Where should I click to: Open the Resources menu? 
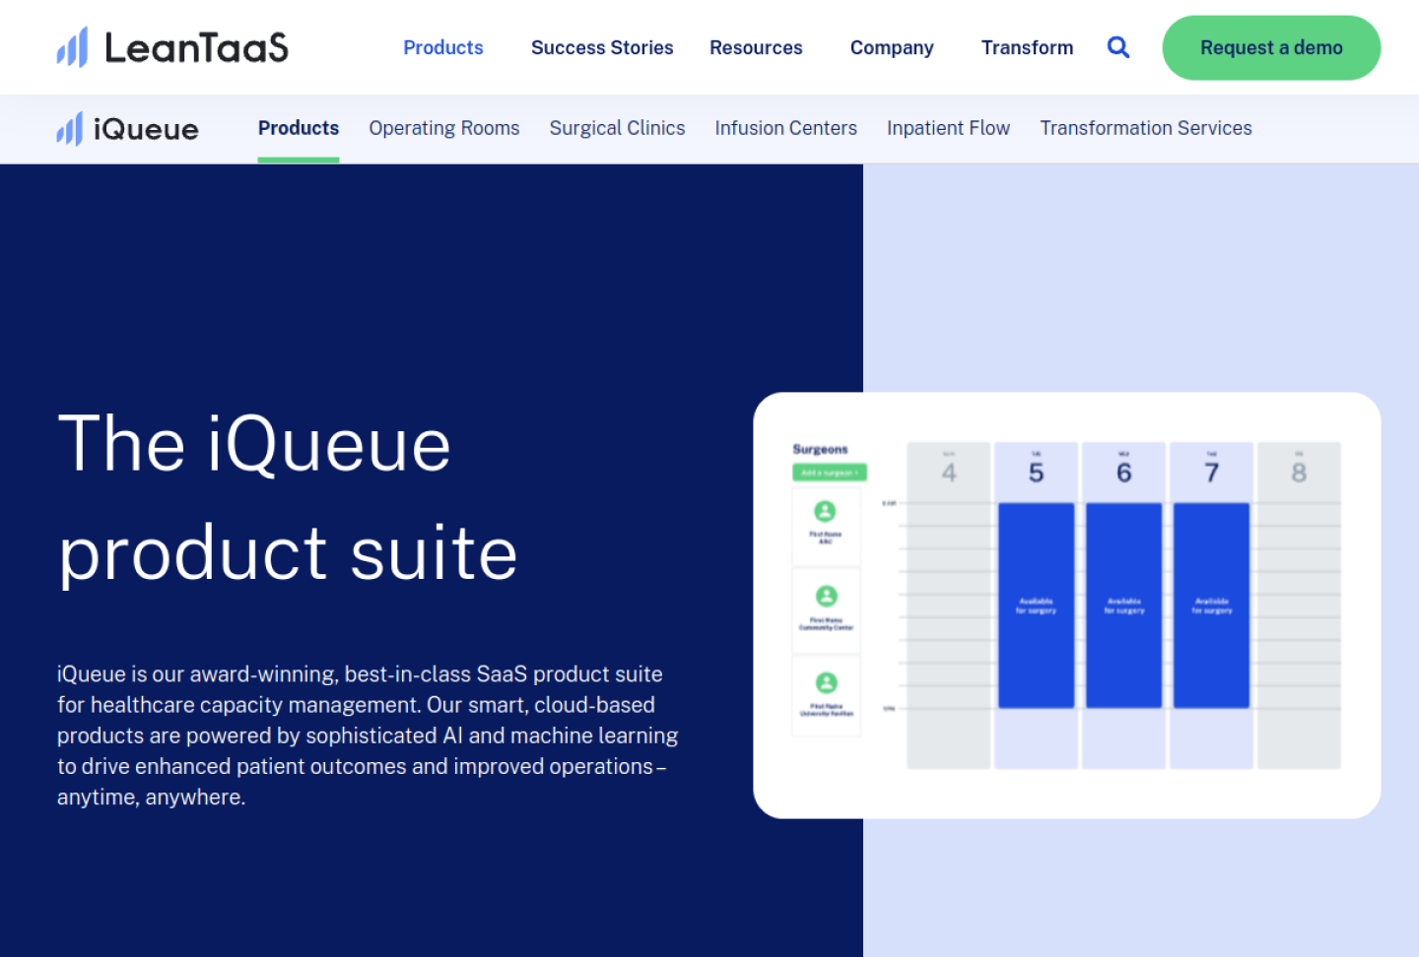click(756, 47)
